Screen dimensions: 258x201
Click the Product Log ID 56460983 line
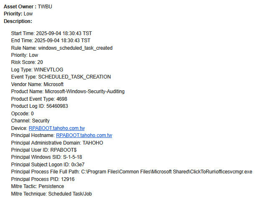[x=39, y=106]
